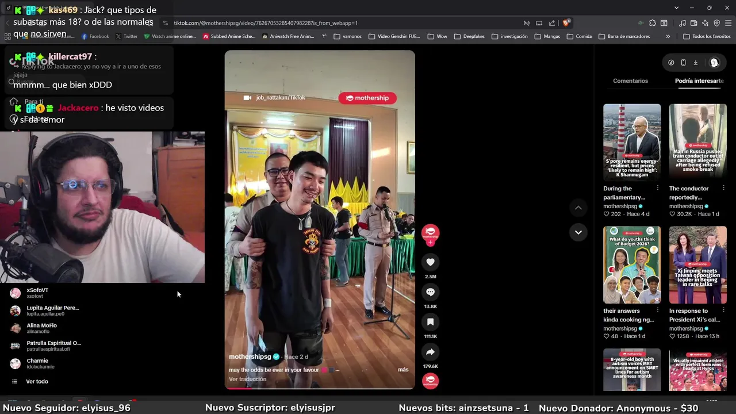Viewport: 736px width, 414px height.
Task: Click the video progress bar at bottom
Action: [320, 388]
